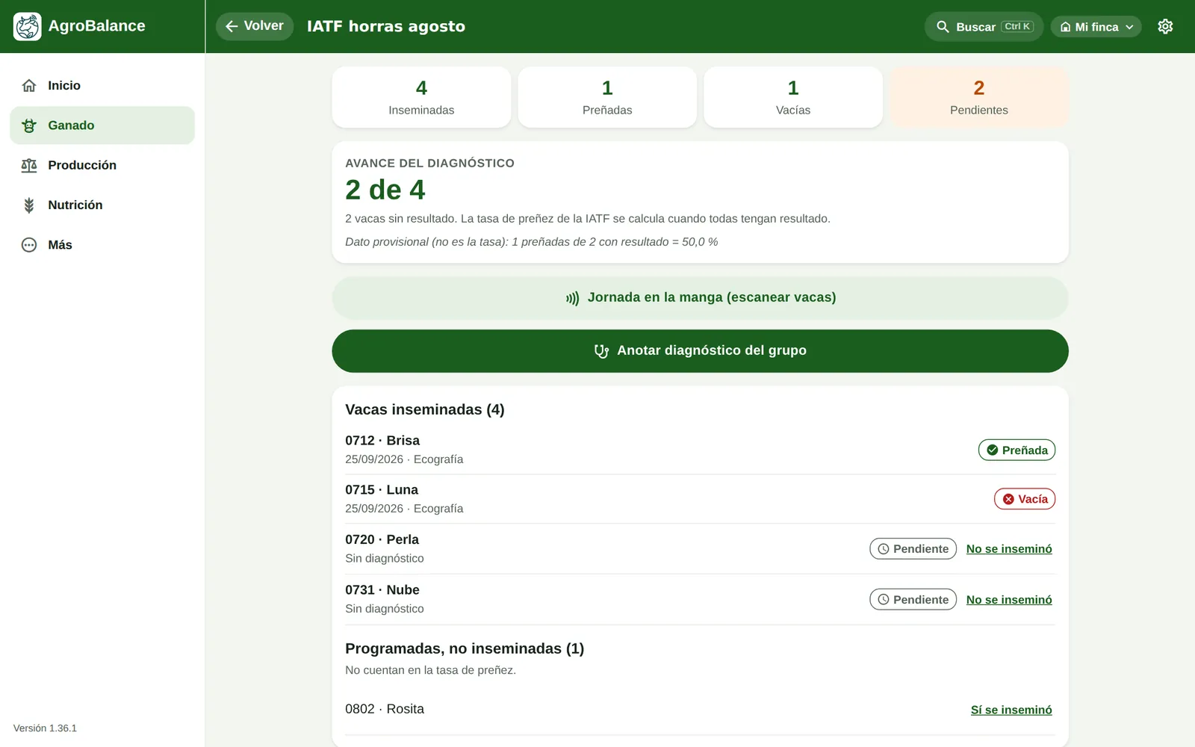1195x747 pixels.
Task: Go back with the Volver button
Action: click(x=255, y=26)
